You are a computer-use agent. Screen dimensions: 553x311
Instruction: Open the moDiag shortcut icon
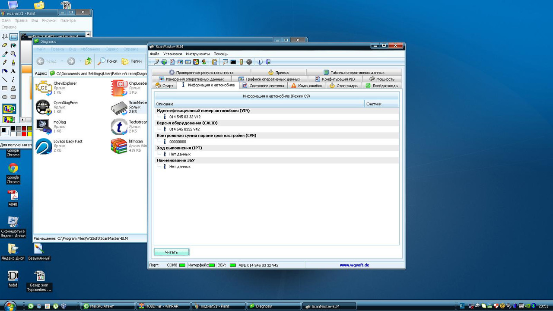pos(43,127)
